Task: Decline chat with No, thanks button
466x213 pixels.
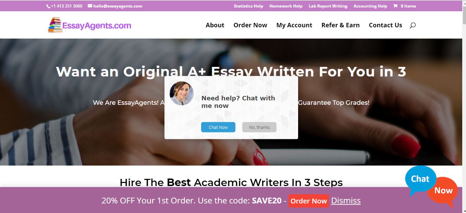Action: click(259, 127)
